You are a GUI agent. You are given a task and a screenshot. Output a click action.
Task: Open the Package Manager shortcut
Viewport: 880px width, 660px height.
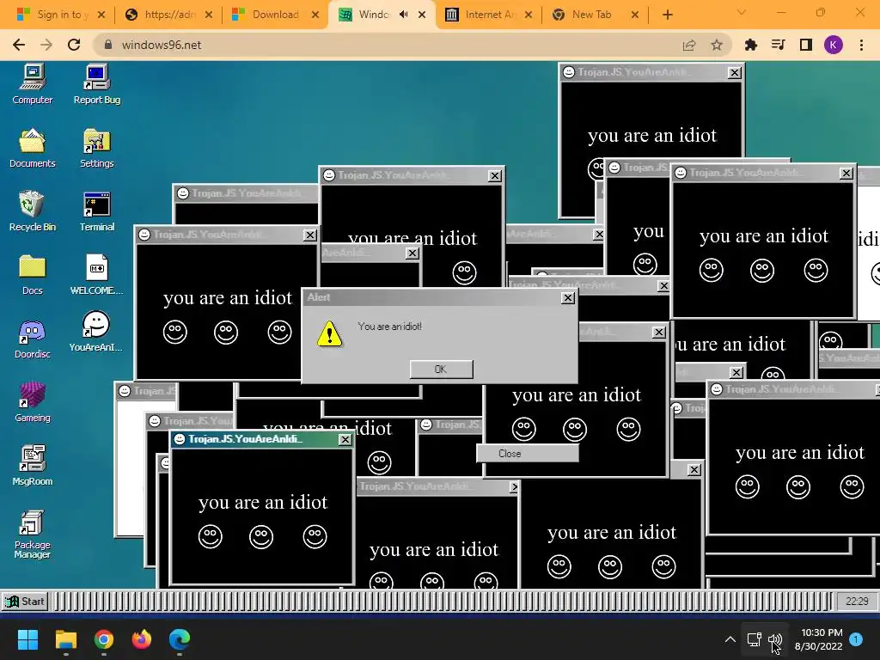point(33,535)
